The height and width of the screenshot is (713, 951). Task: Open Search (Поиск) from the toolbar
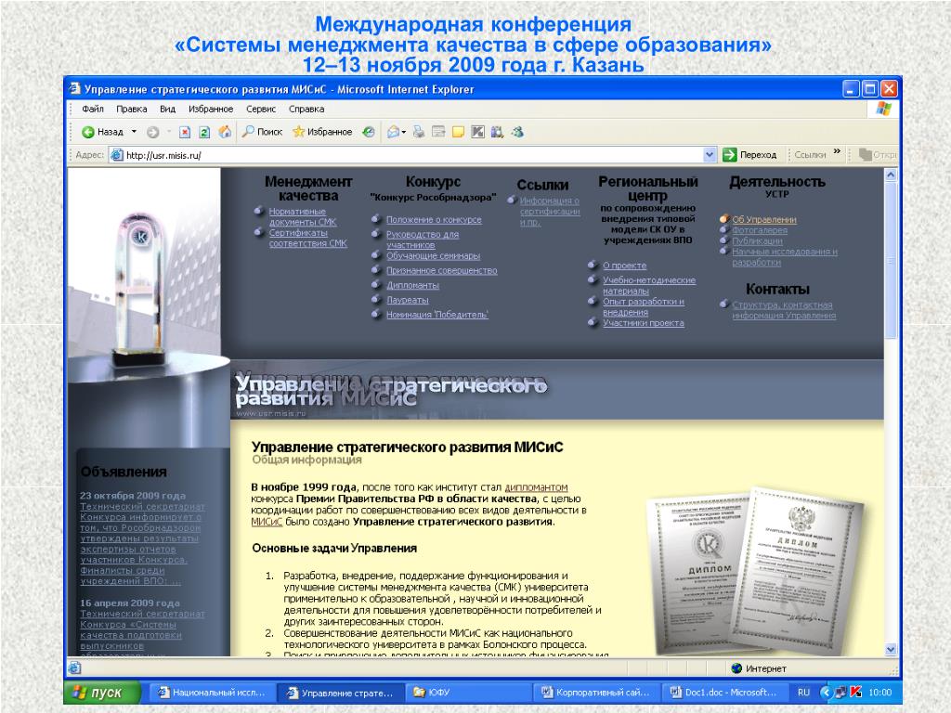pyautogui.click(x=262, y=132)
